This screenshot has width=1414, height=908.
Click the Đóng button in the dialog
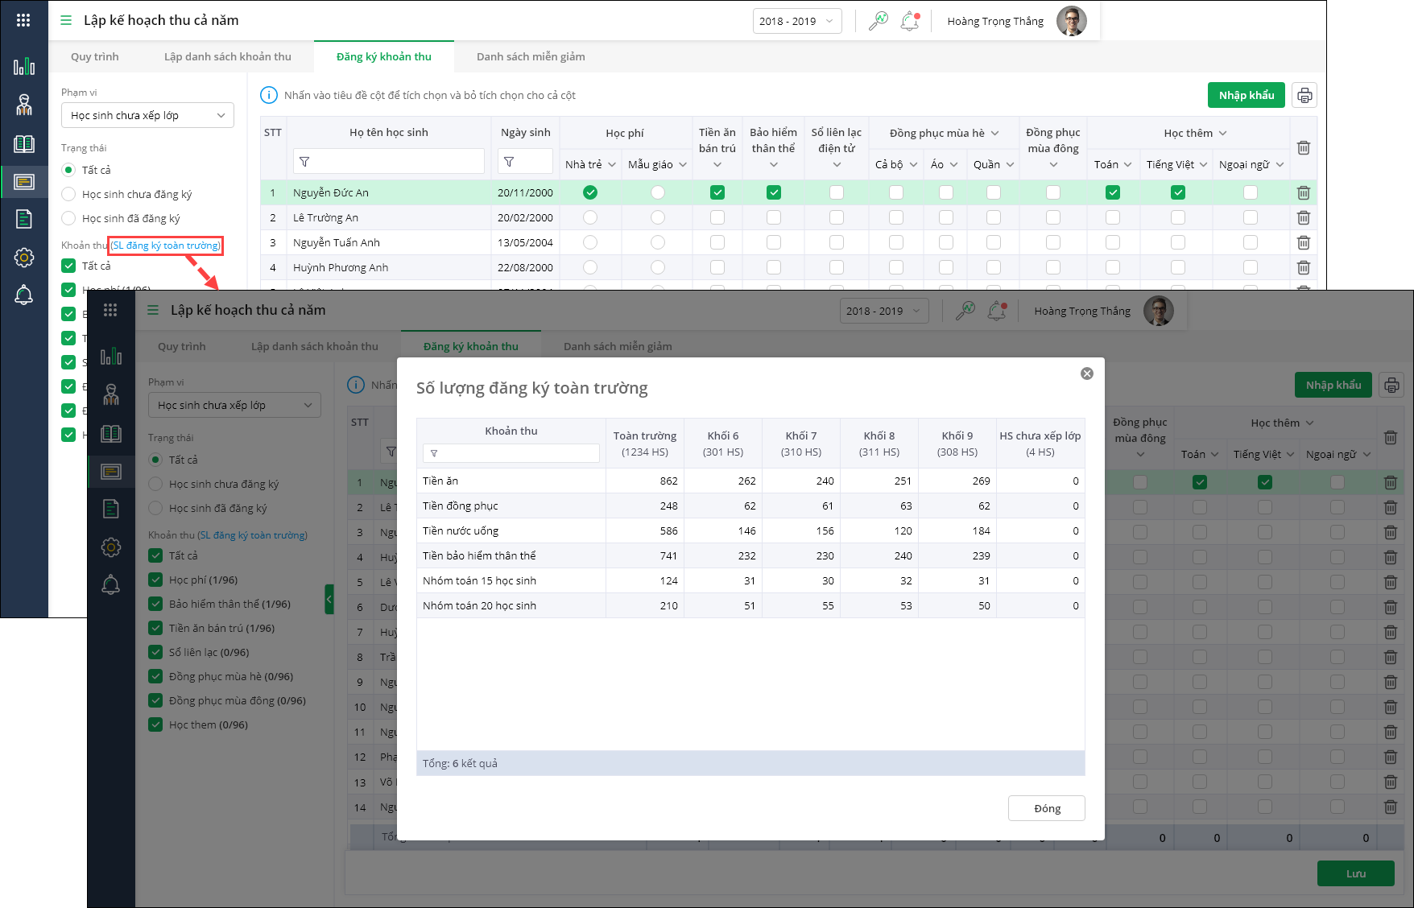(x=1046, y=808)
